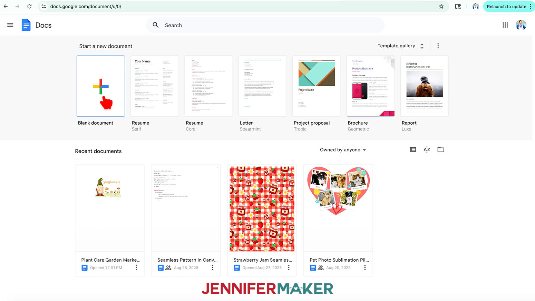This screenshot has width=535, height=301.
Task: Open template section more options menu
Action: click(x=438, y=46)
